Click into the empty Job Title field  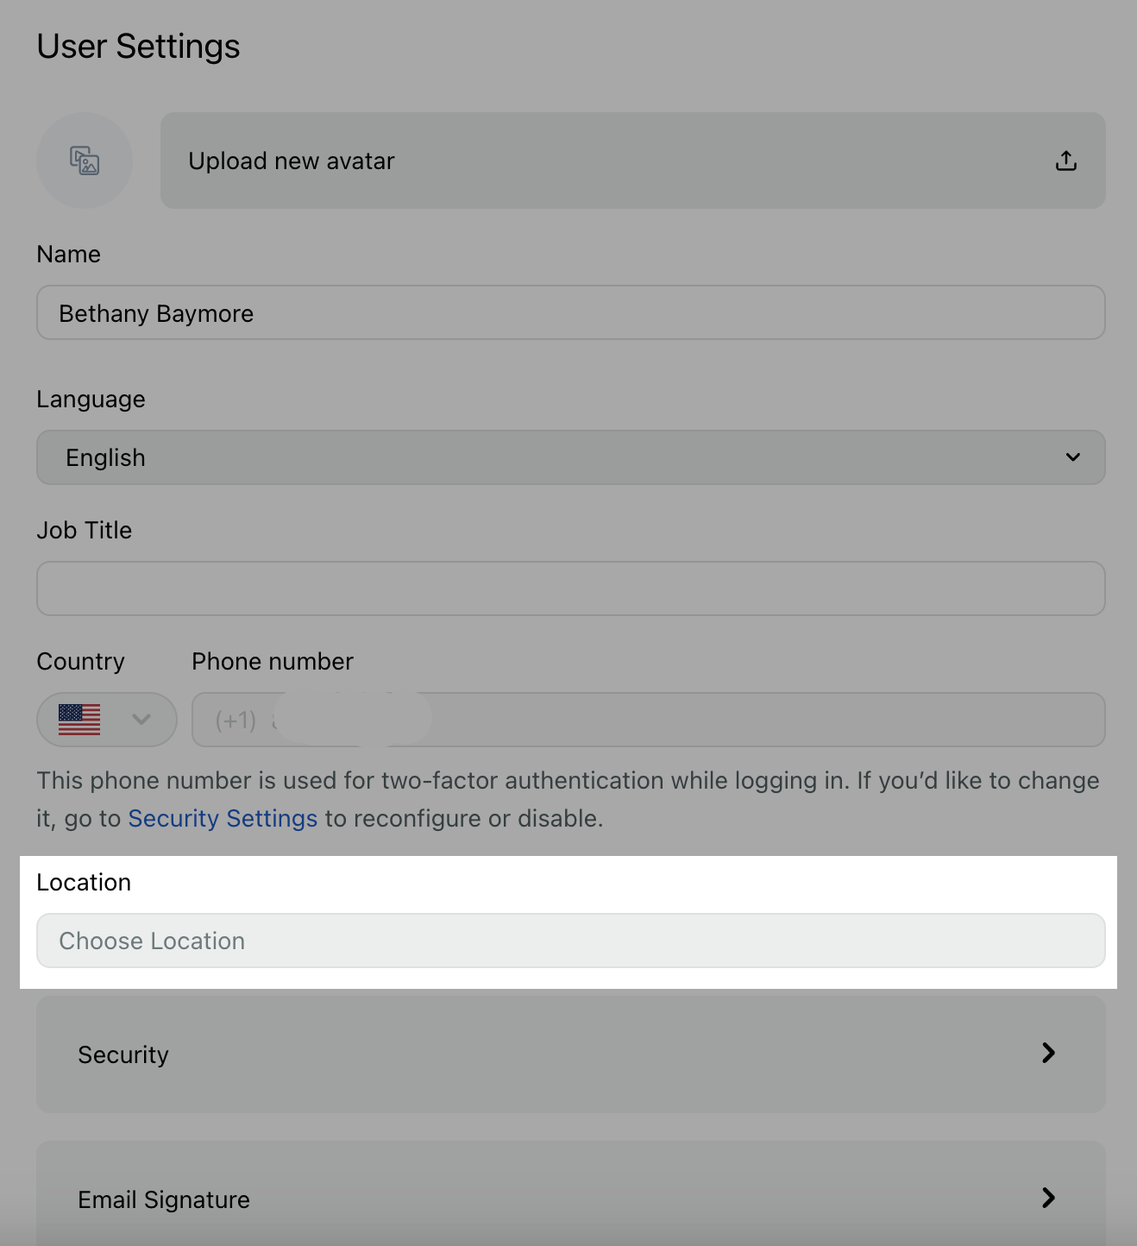[x=570, y=588]
